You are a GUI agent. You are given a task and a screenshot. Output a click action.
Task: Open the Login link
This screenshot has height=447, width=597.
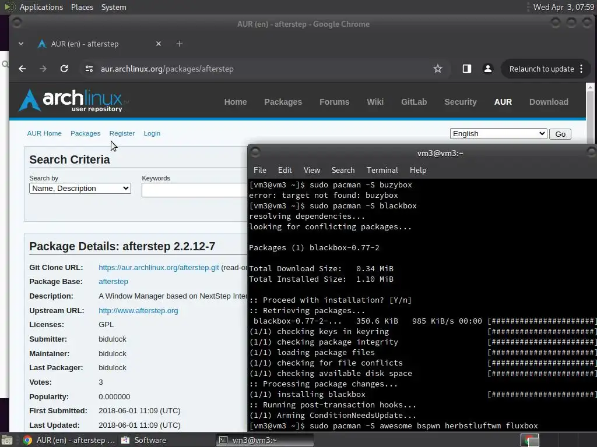(152, 133)
